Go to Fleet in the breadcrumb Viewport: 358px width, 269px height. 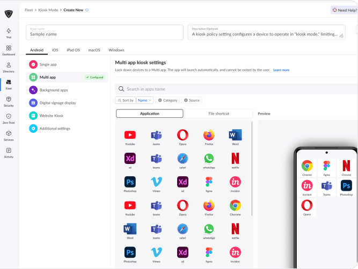(29, 10)
